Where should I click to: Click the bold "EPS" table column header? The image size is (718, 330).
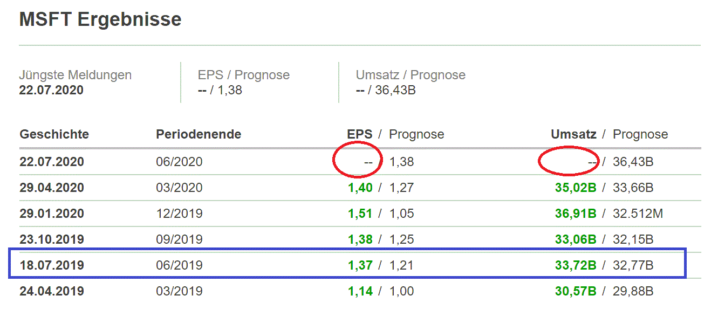click(x=359, y=134)
